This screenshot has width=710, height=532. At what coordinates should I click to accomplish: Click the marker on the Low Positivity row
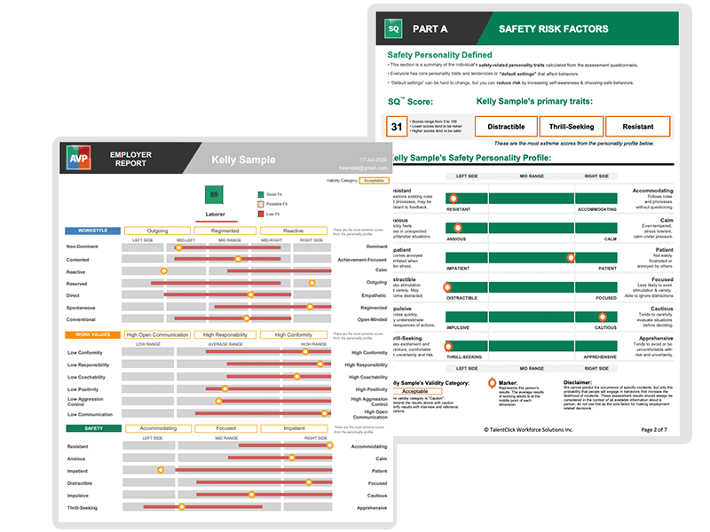pyautogui.click(x=225, y=388)
